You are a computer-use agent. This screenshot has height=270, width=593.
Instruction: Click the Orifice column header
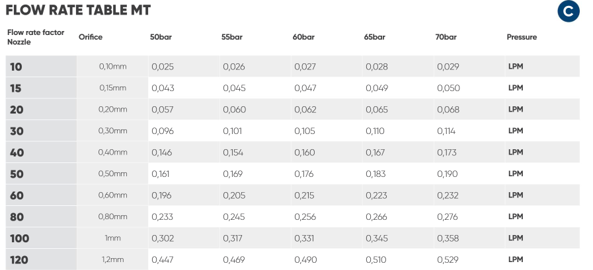pos(91,37)
